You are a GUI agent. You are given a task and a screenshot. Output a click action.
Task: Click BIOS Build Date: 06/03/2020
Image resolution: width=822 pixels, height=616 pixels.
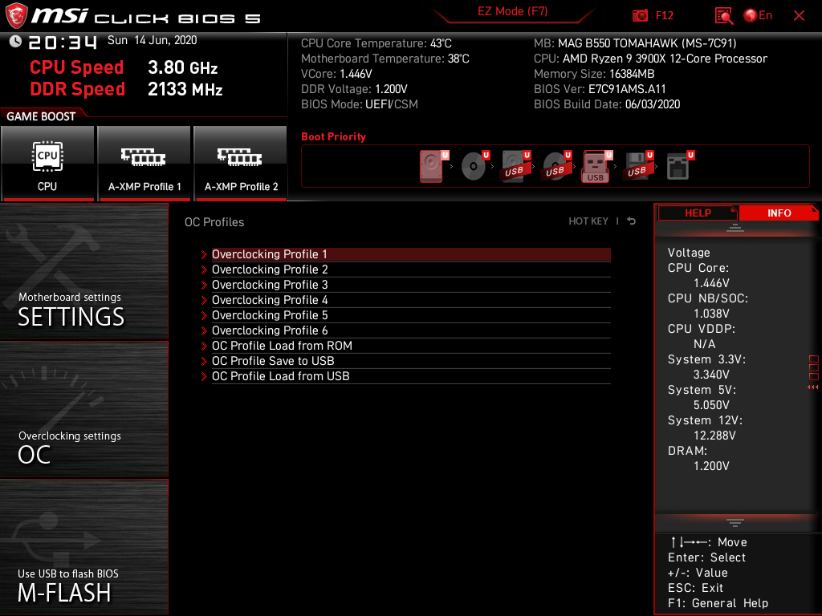coord(607,104)
